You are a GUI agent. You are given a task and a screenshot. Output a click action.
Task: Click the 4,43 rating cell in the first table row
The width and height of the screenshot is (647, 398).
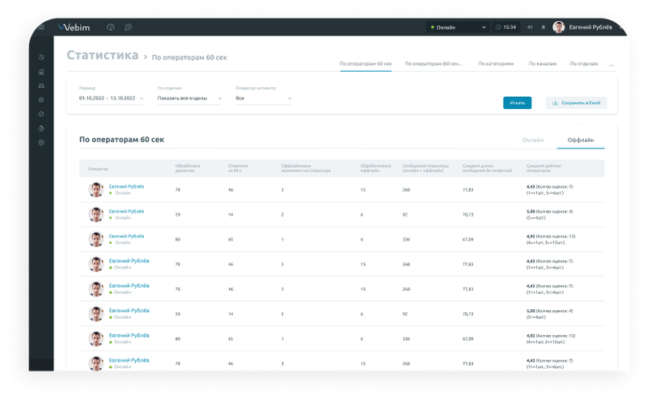tap(550, 190)
